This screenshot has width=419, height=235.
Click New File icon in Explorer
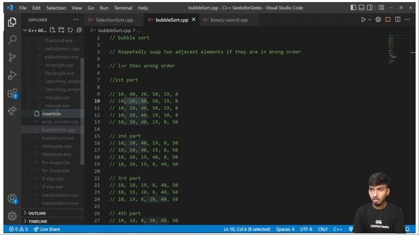pyautogui.click(x=52, y=30)
